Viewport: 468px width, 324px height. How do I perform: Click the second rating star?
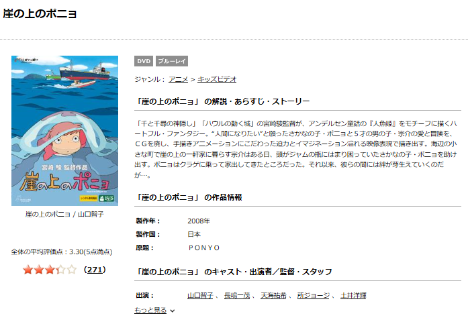coord(39,270)
